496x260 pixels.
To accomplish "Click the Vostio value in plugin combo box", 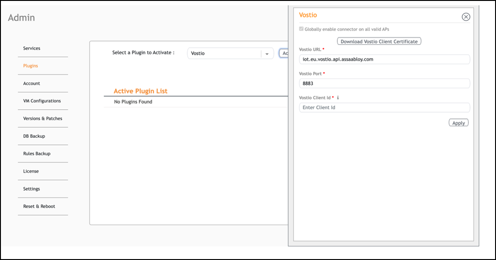I will 198,53.
